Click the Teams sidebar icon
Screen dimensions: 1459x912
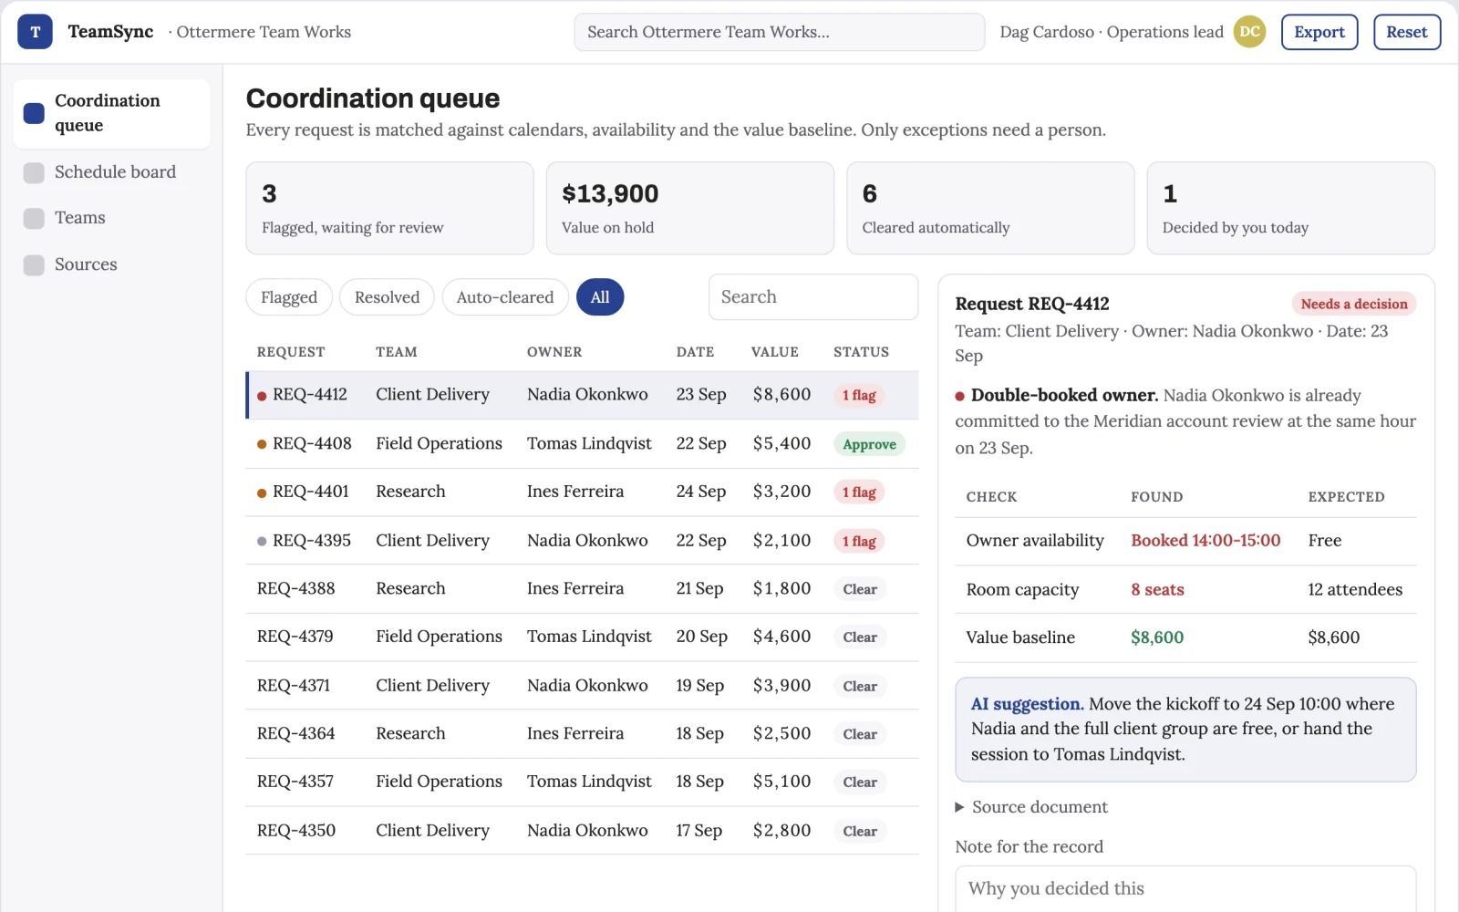[x=34, y=218]
